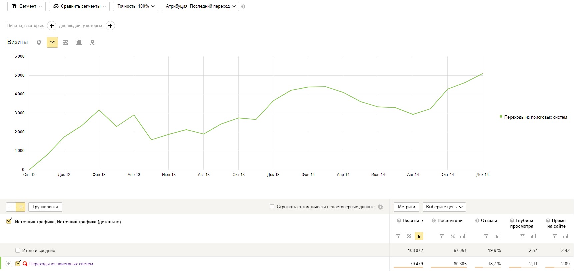Open settings gear for unreliable data
The image size is (574, 271).
point(380,207)
